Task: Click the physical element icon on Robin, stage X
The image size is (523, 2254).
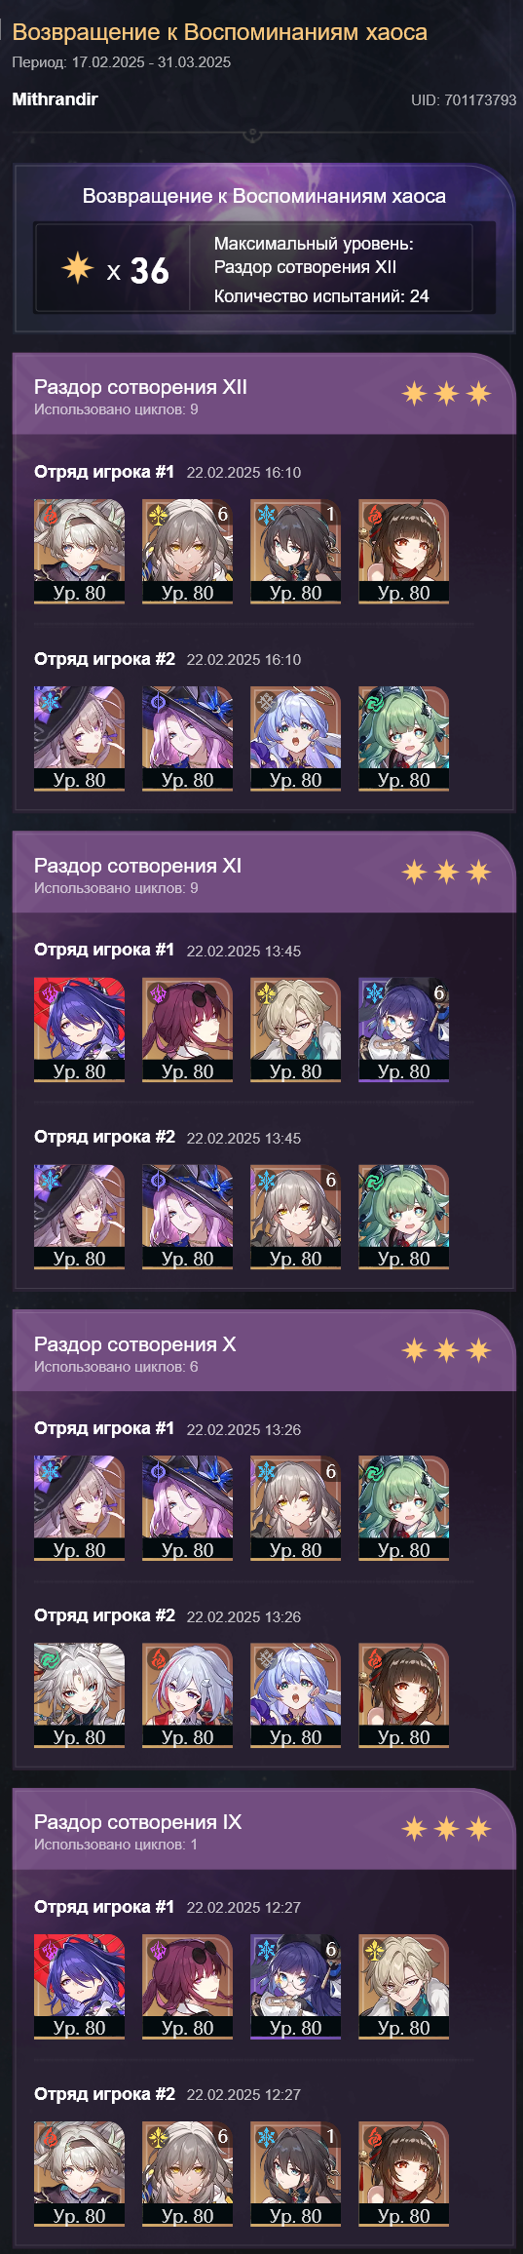Action: (x=264, y=1658)
